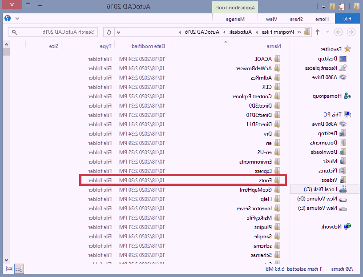Open the recent locations dropdown arrow
Viewport: 363px width, 277px height.
pos(327,32)
